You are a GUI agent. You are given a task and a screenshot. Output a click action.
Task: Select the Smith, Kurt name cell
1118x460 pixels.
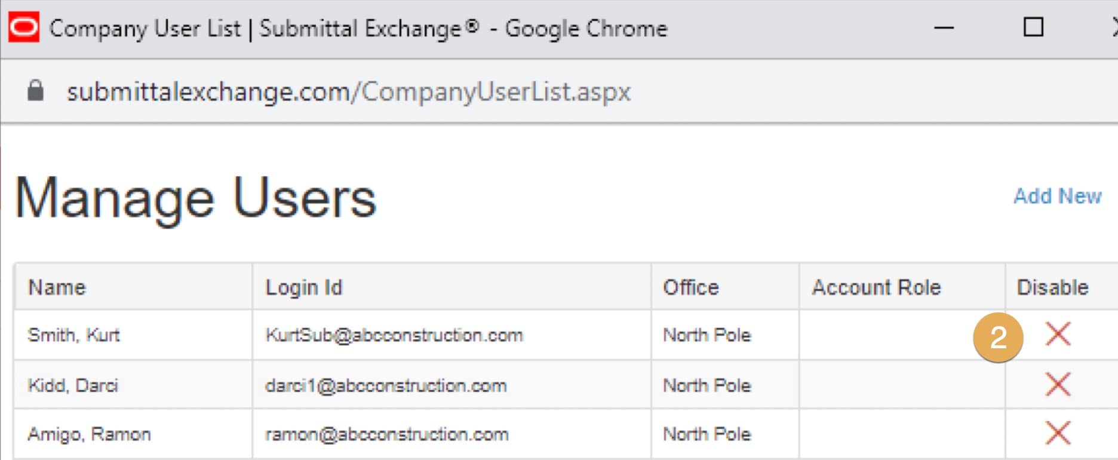[x=74, y=335]
